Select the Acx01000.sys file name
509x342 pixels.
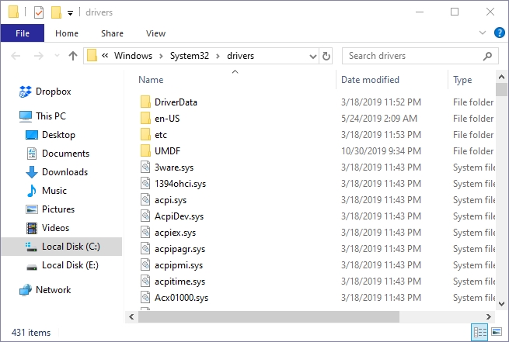click(x=182, y=298)
